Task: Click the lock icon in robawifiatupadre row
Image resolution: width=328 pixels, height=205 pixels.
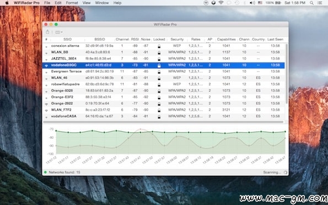Action: [x=159, y=85]
